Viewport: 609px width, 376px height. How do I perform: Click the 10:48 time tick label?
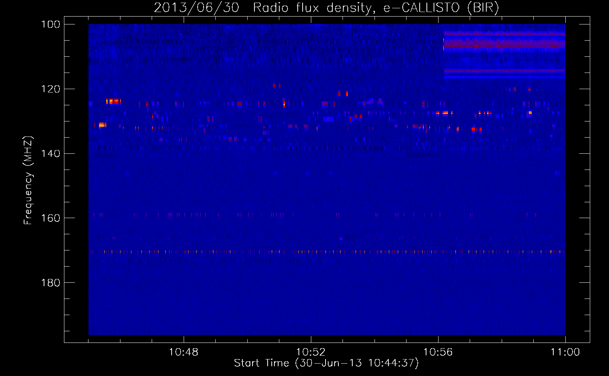(x=184, y=352)
